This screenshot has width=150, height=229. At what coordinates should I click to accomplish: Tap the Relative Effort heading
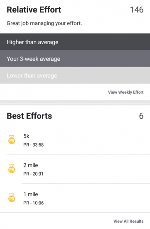click(34, 10)
